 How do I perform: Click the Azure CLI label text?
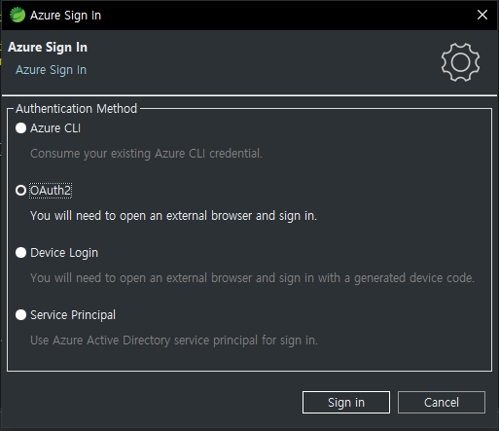[x=55, y=128]
